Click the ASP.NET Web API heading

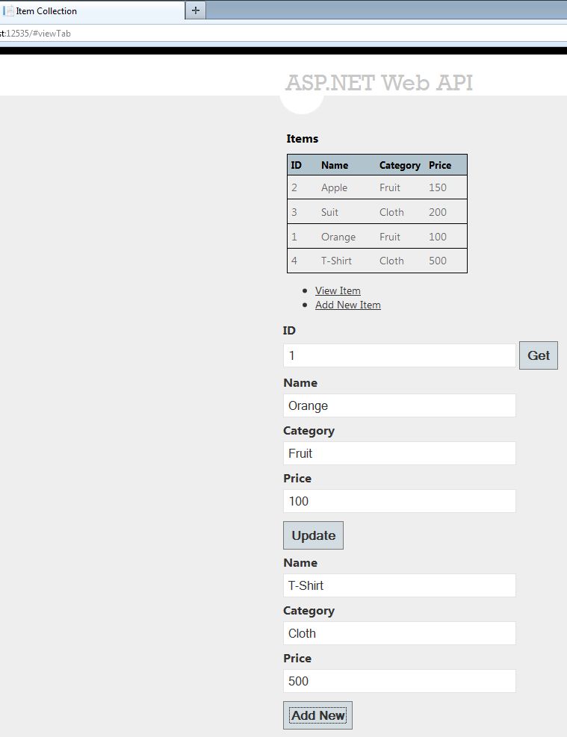tap(379, 83)
